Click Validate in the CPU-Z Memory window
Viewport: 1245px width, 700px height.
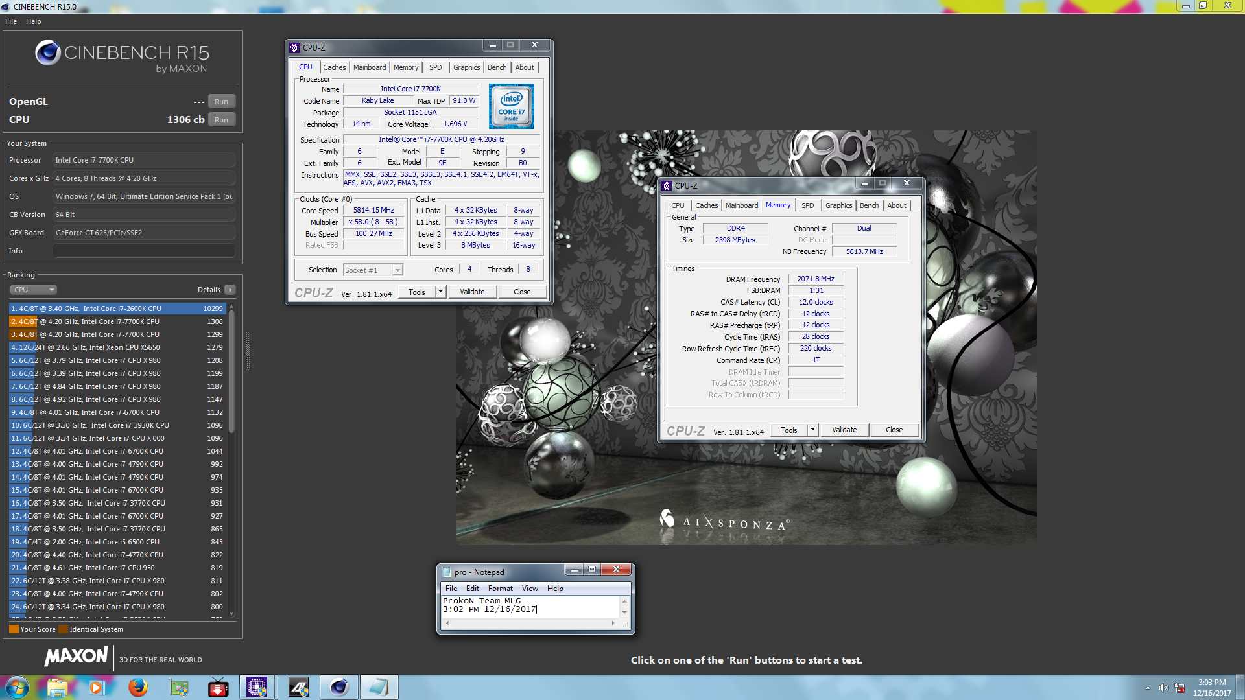point(844,430)
